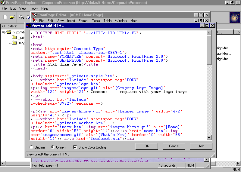241x172 pixels.
Task: Click the Editor status bar NUM indicator
Action: [x=190, y=165]
